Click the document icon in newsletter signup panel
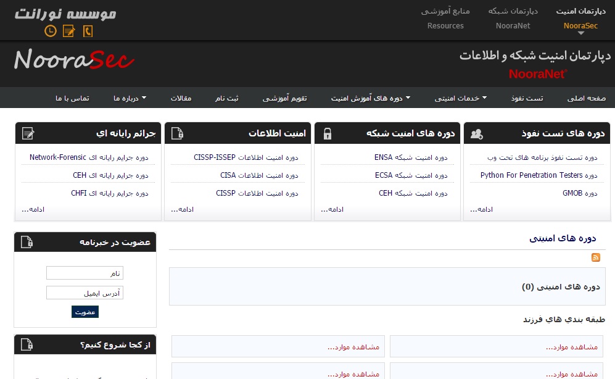615x379 pixels. [x=27, y=242]
